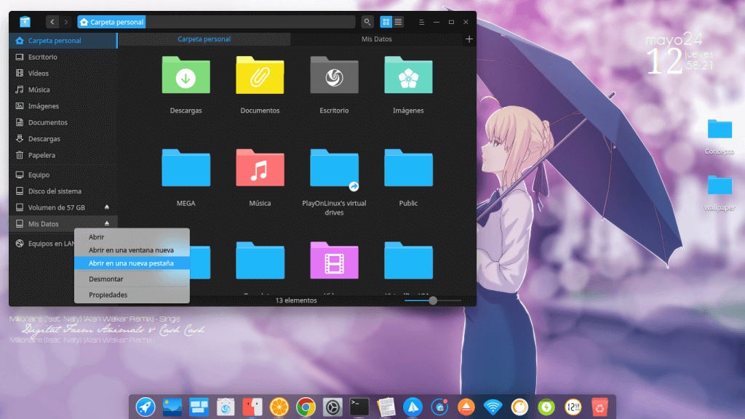Open the hamburger menu in title bar
This screenshot has height=419, width=745.
point(422,22)
